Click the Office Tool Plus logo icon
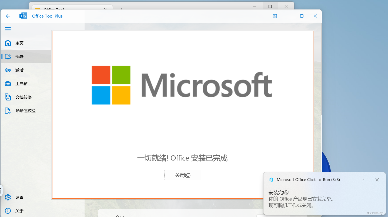 coord(23,16)
